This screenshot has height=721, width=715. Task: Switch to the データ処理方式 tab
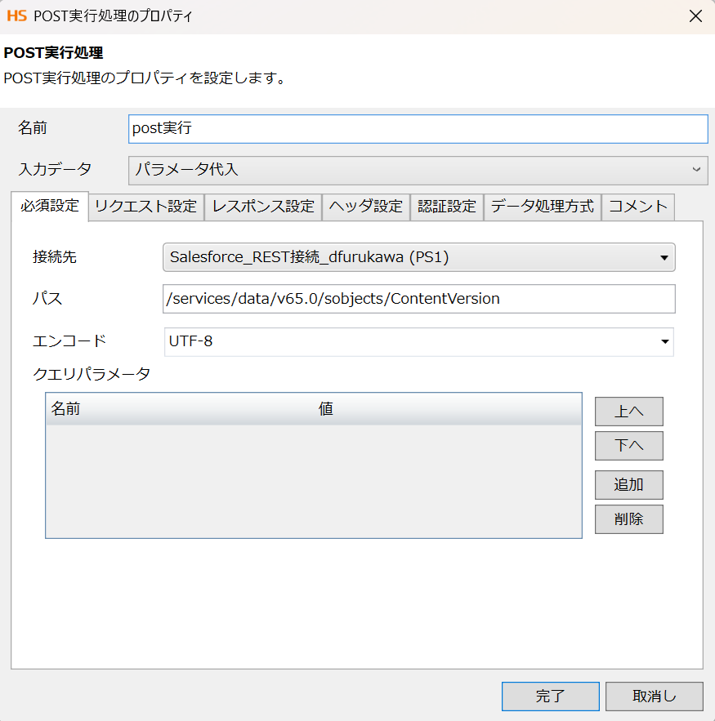542,207
